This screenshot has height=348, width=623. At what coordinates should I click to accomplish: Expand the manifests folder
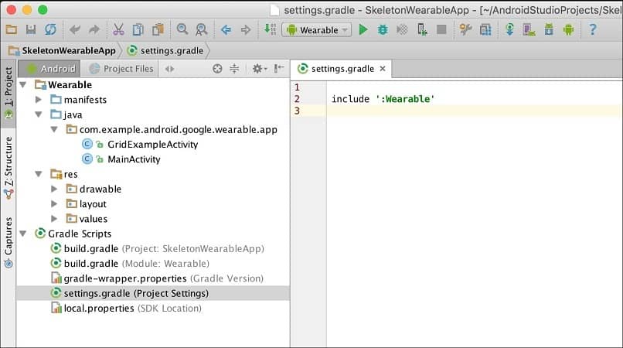click(39, 100)
